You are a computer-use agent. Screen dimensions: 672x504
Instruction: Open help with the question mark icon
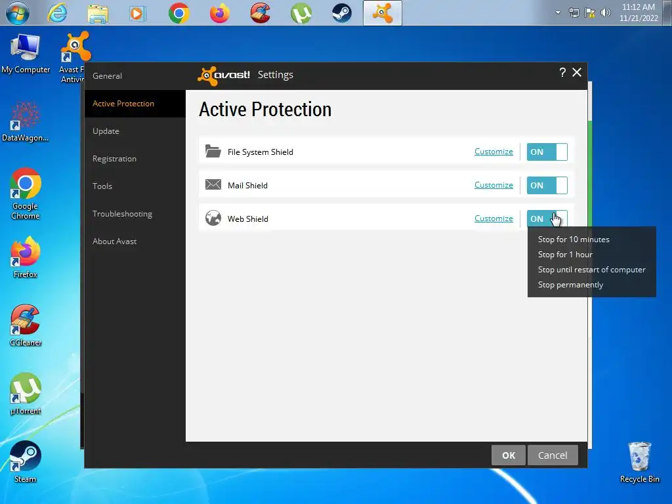point(562,72)
